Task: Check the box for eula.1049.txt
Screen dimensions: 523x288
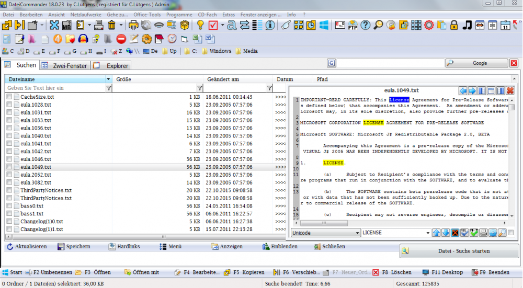Action: [9, 167]
